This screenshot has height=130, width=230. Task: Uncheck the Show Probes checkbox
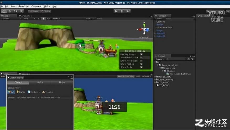(141, 64)
